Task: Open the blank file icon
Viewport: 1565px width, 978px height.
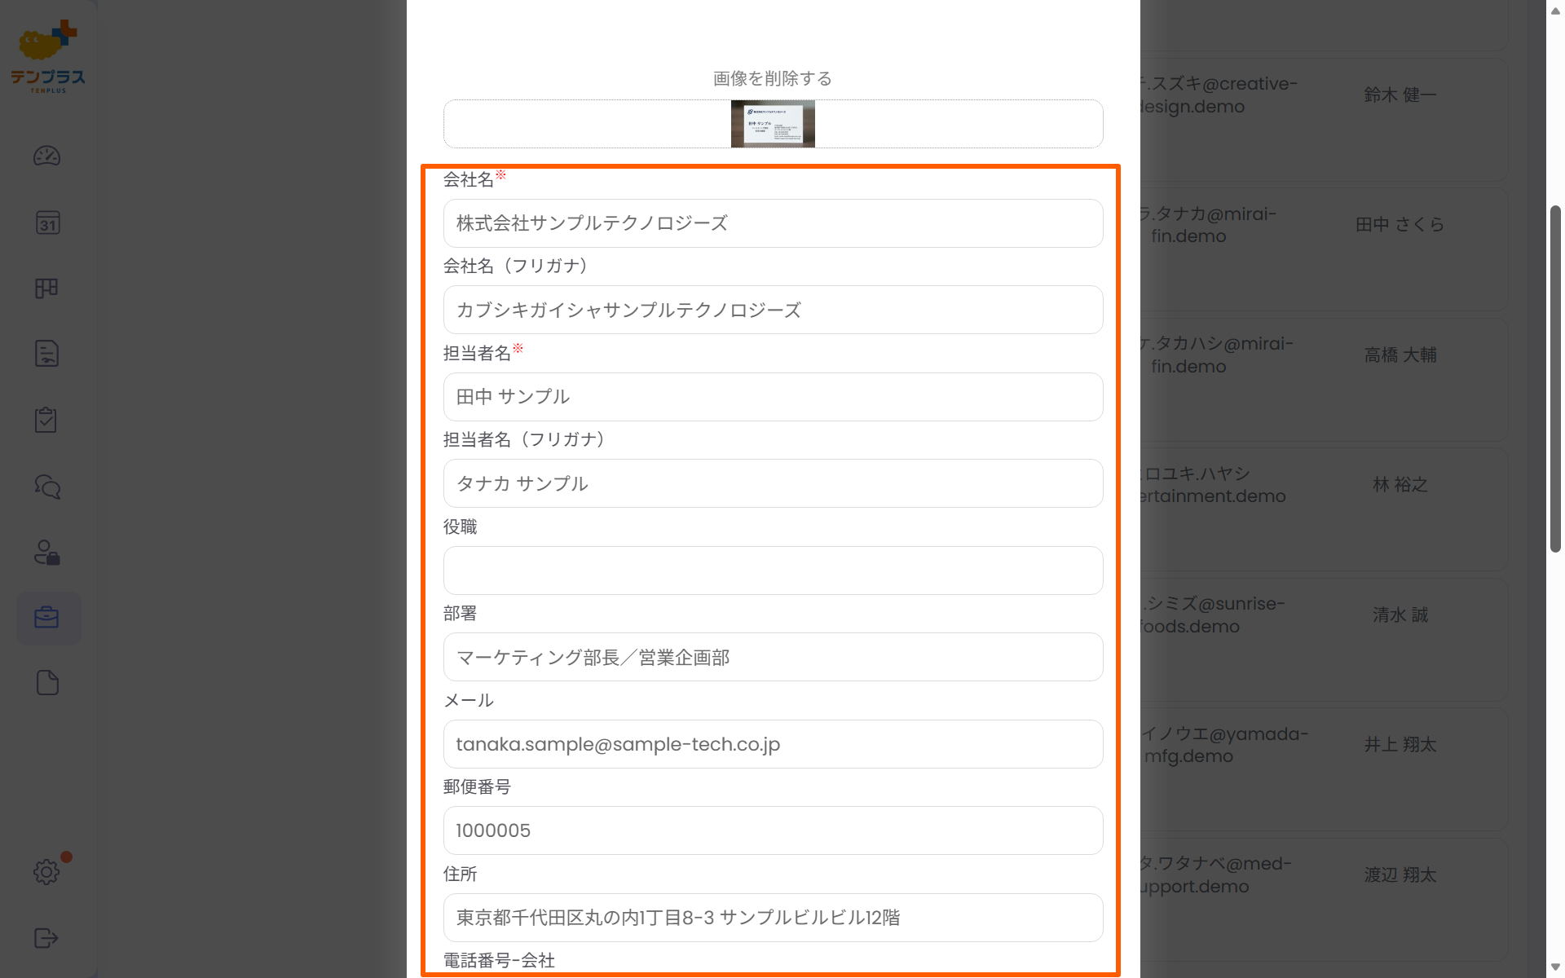Action: click(x=47, y=683)
